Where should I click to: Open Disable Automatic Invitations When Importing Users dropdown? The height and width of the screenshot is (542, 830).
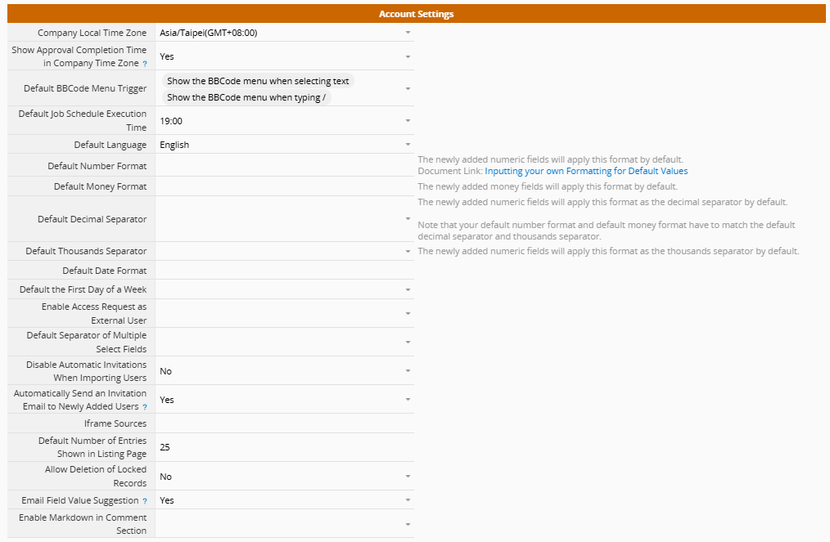click(284, 371)
